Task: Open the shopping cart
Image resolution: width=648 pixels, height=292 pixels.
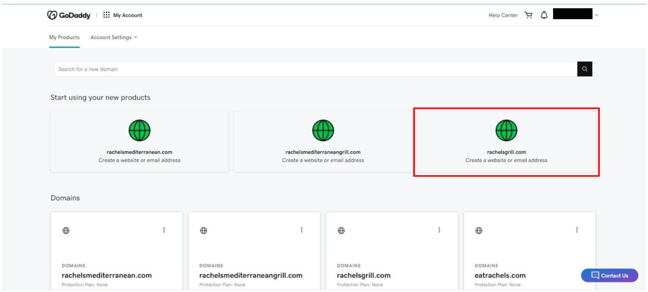Action: point(529,15)
